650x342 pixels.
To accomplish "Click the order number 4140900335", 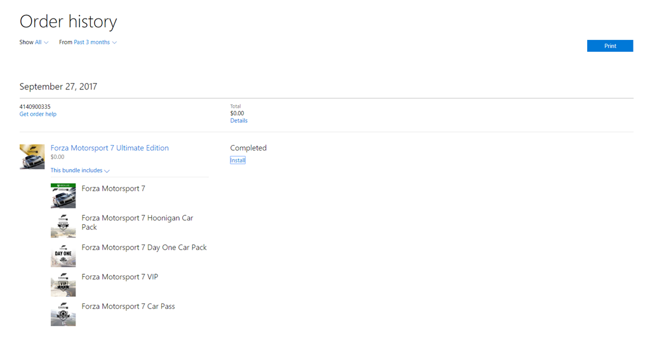I will coord(35,106).
